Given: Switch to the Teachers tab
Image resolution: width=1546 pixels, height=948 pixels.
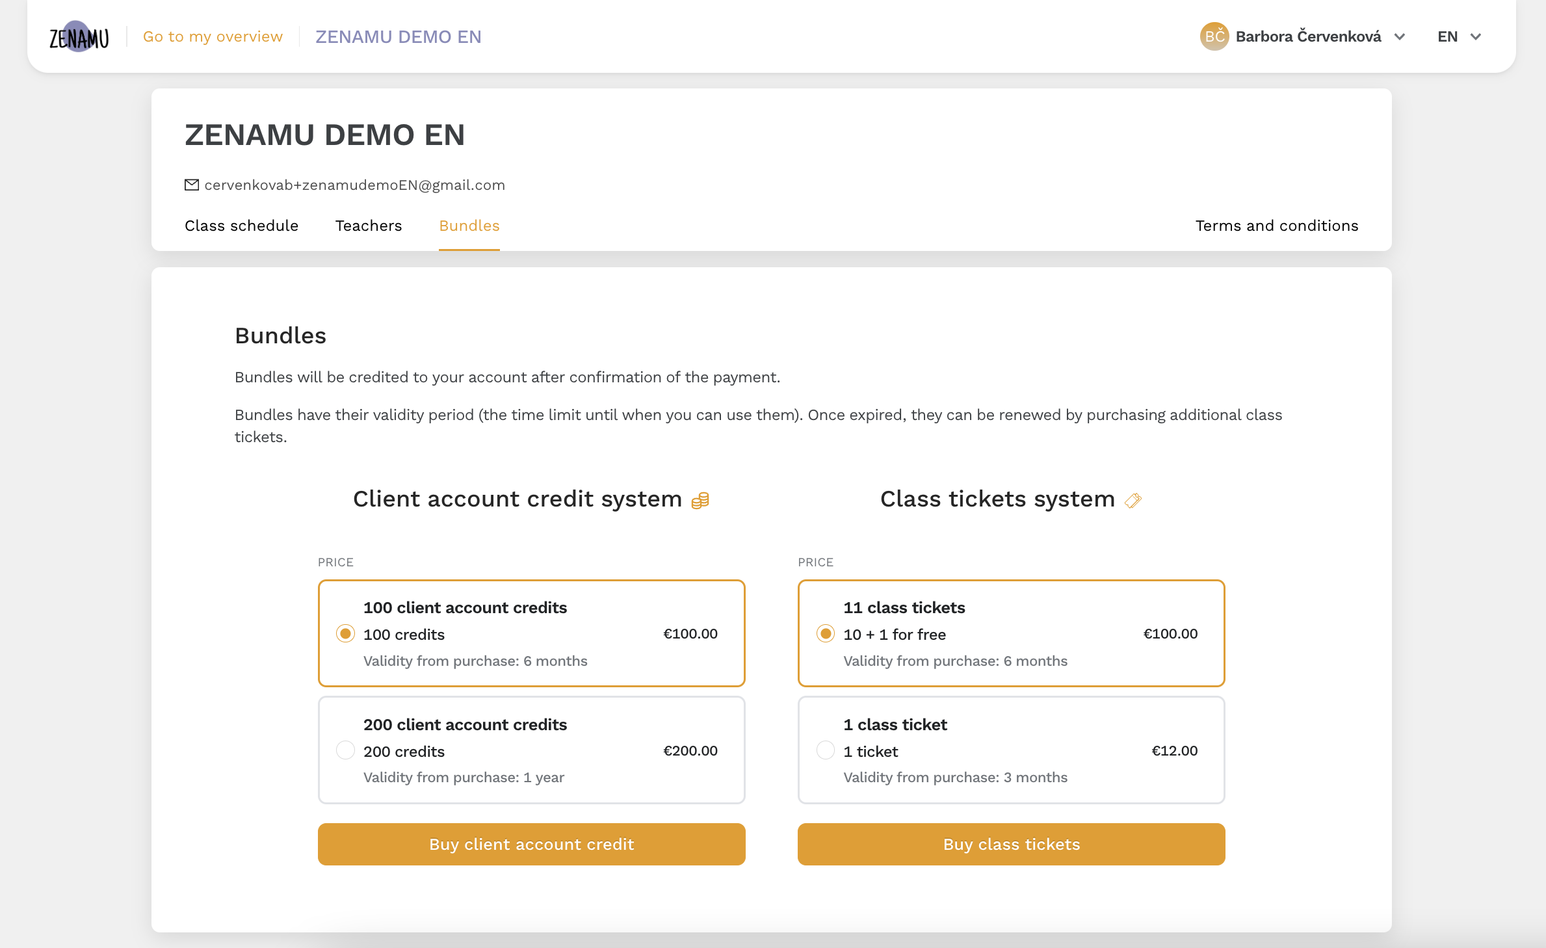Looking at the screenshot, I should pos(369,226).
